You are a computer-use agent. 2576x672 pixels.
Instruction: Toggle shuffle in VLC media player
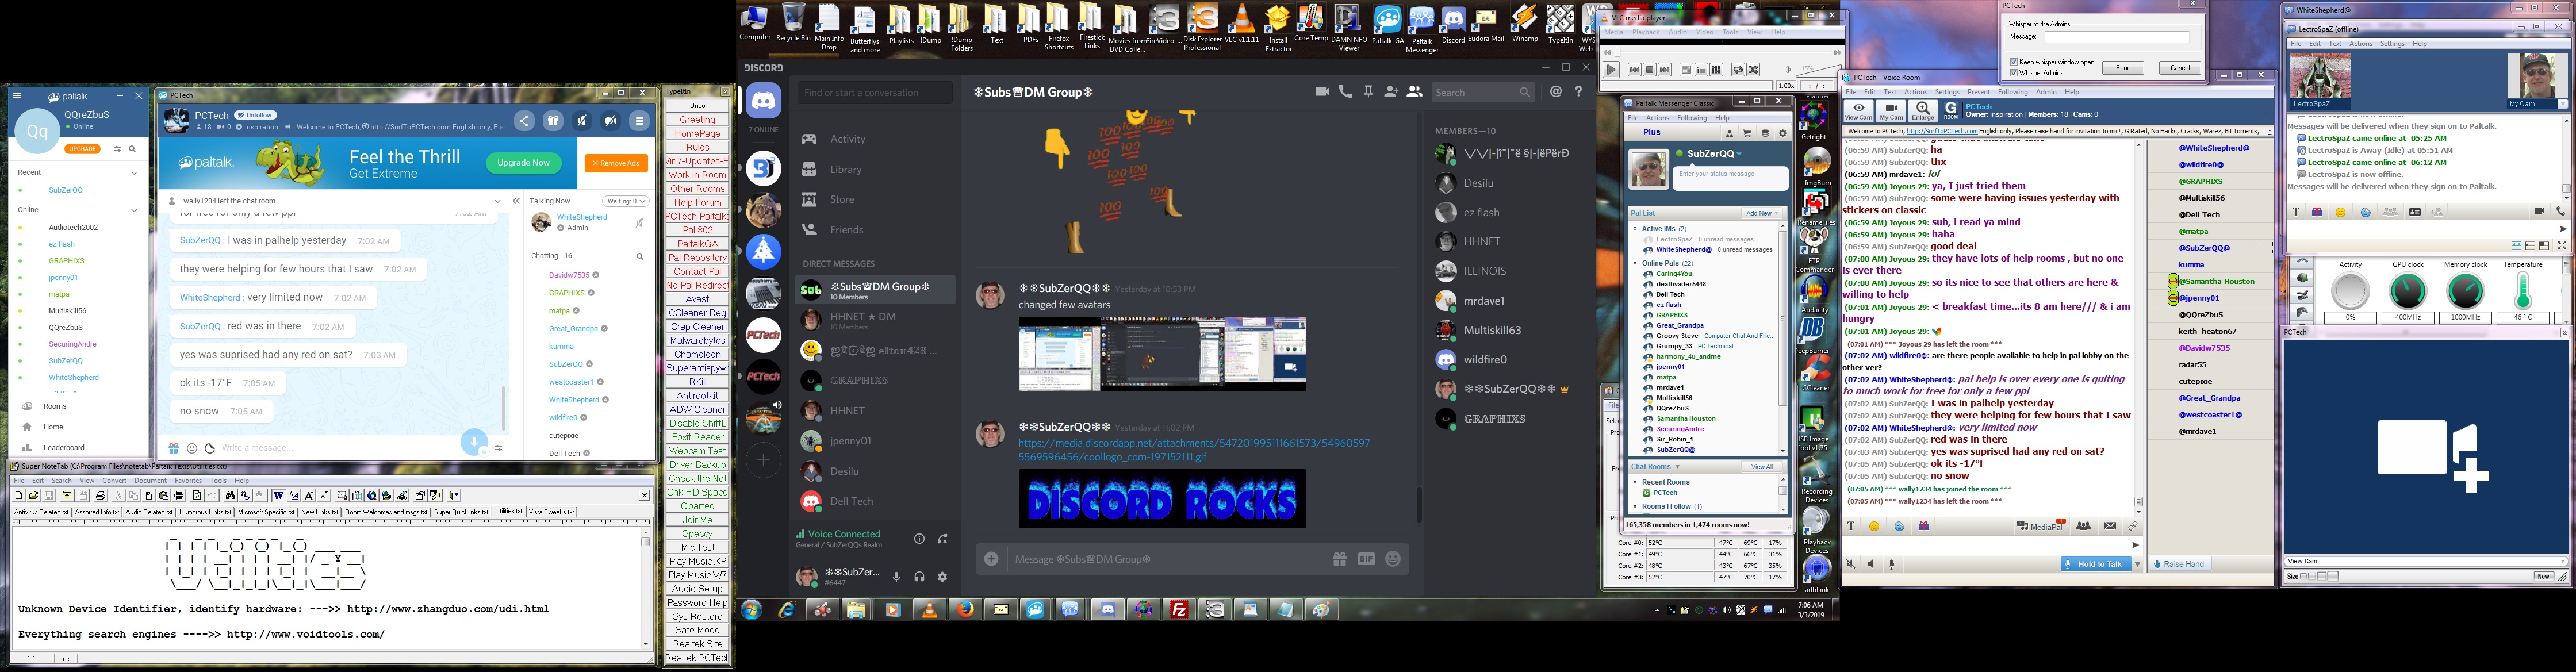[x=1753, y=70]
